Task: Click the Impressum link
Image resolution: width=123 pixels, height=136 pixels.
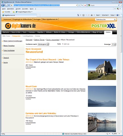Action: (x=7, y=19)
